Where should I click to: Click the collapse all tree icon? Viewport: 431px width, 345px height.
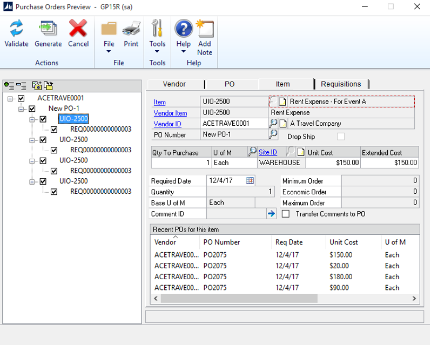[21, 86]
